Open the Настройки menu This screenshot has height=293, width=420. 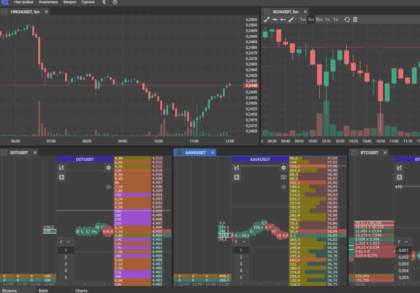(23, 3)
